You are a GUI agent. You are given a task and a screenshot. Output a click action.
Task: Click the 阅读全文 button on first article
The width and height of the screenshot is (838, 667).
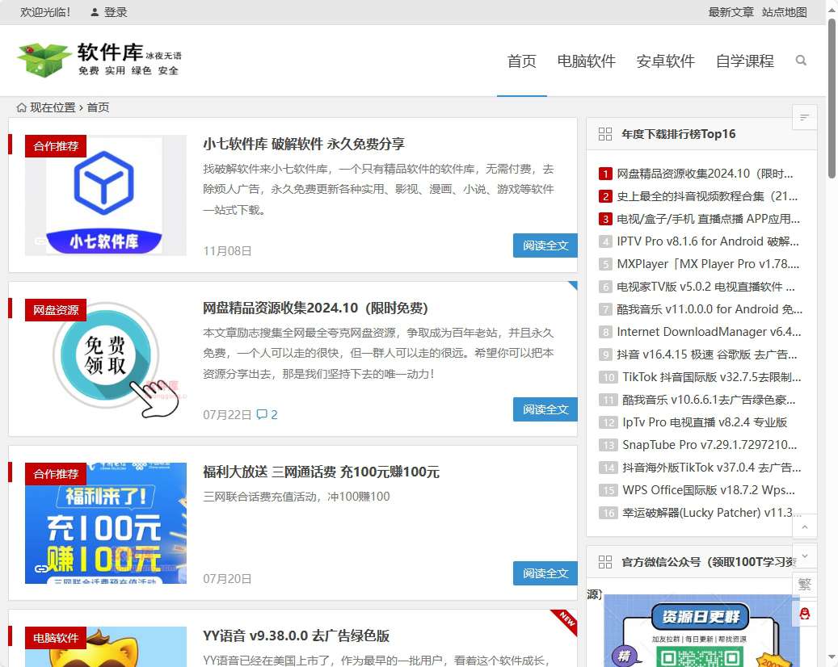pyautogui.click(x=545, y=245)
